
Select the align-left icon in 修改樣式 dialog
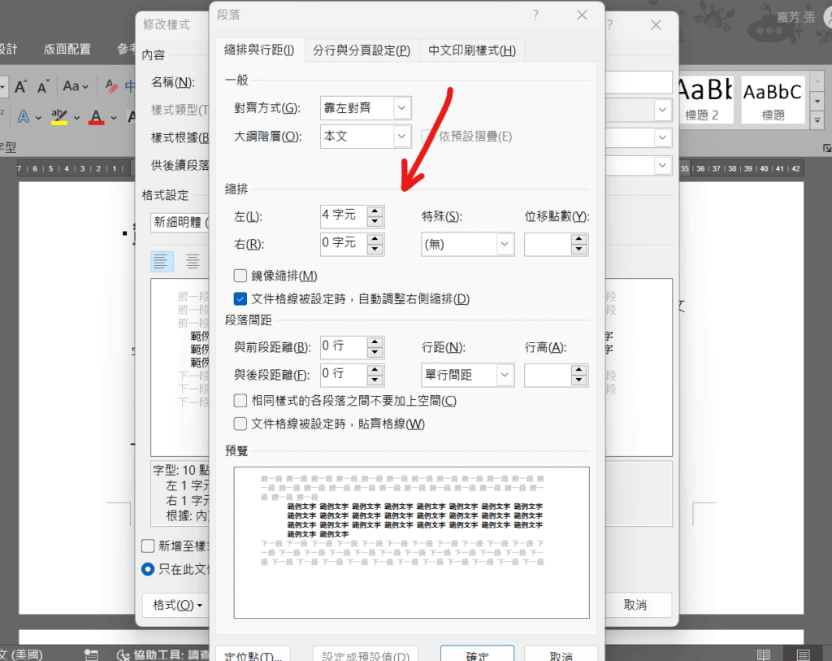point(162,261)
